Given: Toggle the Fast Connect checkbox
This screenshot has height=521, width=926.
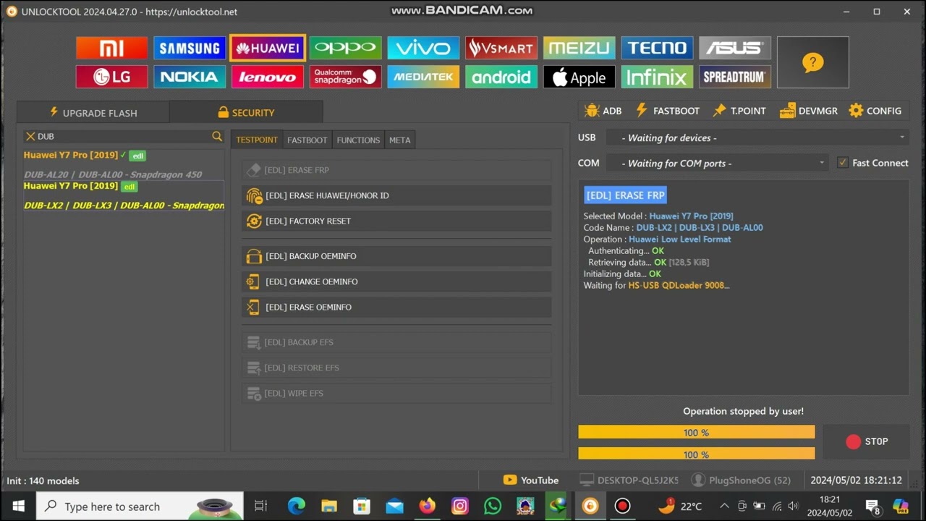Looking at the screenshot, I should [843, 163].
